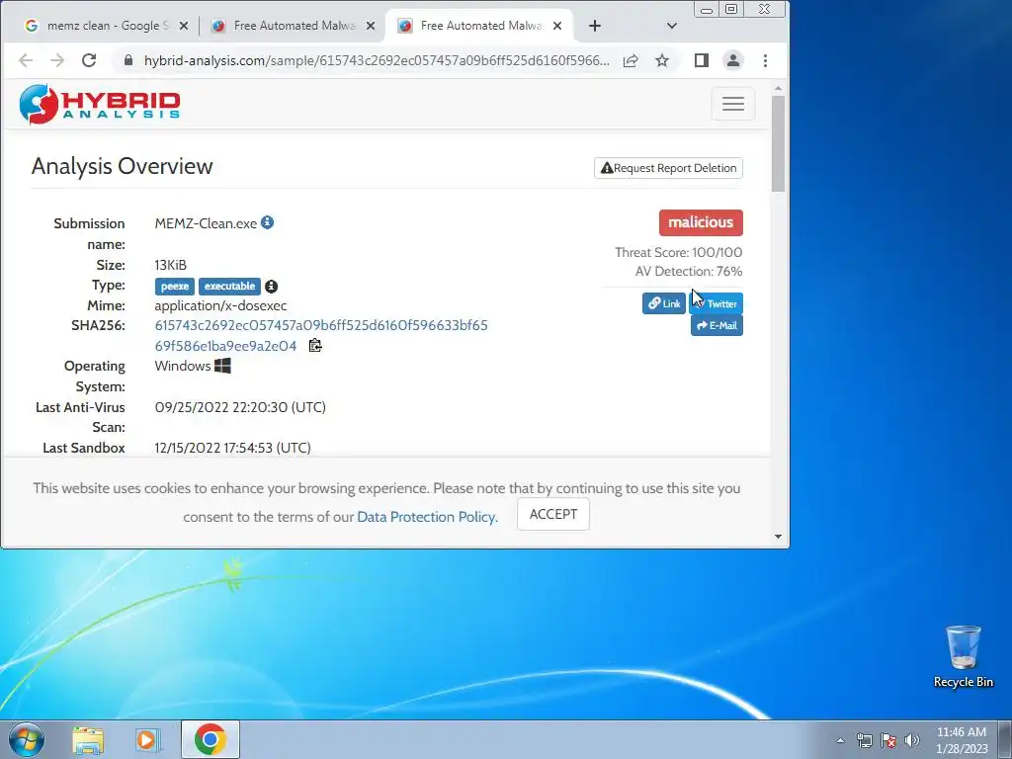Open the SHA256 hash link

[321, 336]
